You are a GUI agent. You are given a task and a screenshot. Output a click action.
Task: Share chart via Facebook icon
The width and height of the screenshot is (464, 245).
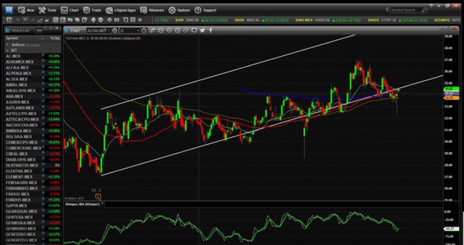tap(210, 30)
